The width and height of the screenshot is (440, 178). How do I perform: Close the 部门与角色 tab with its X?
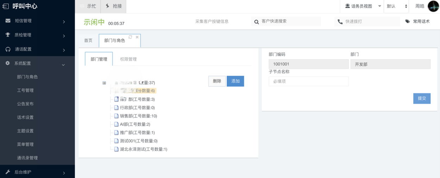(137, 37)
